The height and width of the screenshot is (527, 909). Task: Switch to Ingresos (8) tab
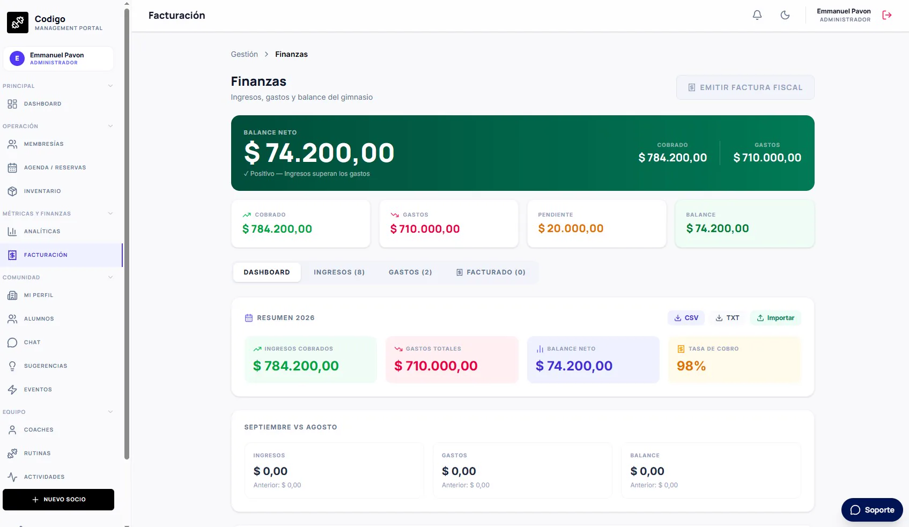(x=339, y=272)
